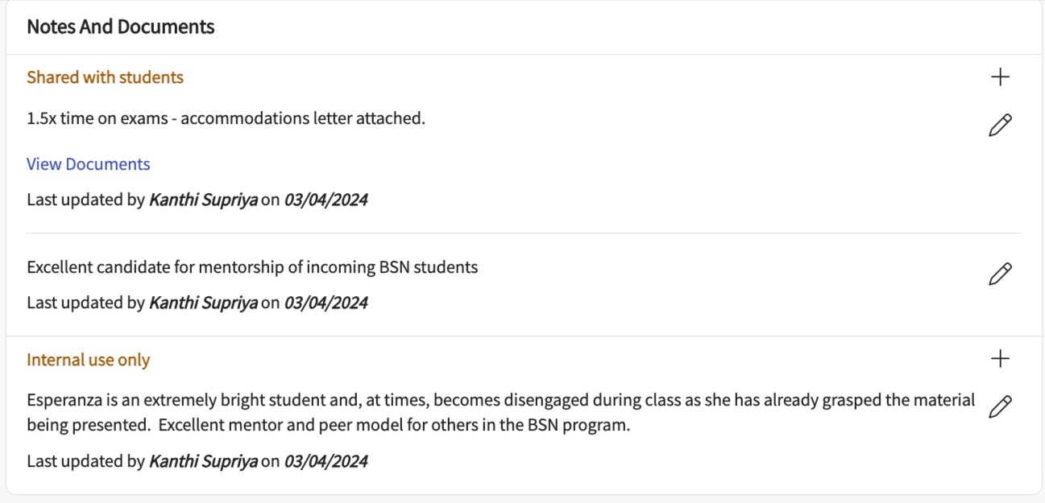Click the Notes And Documents panel title
This screenshot has height=503, width=1045.
[121, 27]
